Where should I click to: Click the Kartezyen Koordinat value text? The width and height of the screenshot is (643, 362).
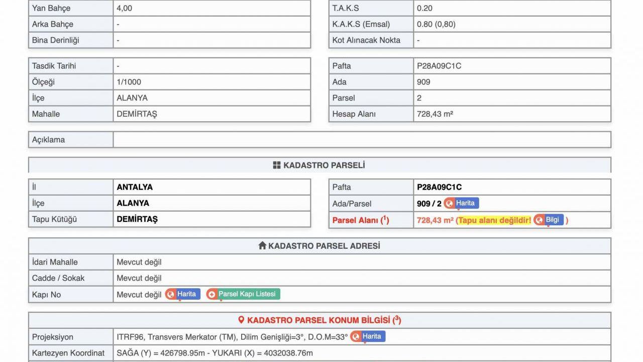click(215, 353)
